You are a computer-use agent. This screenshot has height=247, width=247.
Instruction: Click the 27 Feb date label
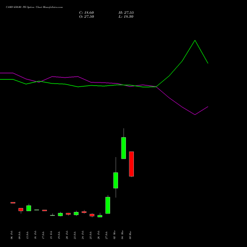click(x=107, y=235)
